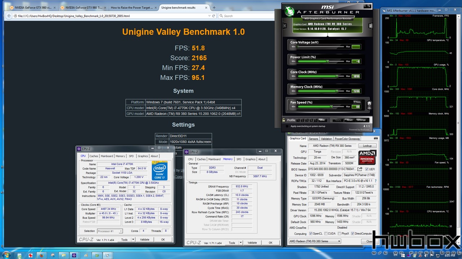Click the Fan Speed slider handle
462x259 pixels.
[x=331, y=106]
